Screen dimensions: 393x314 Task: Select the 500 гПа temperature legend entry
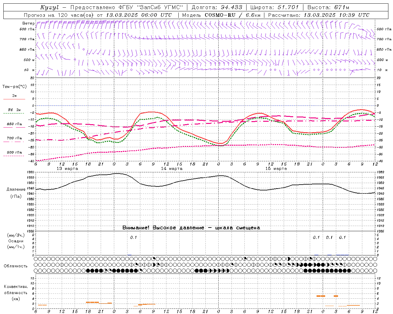[x=14, y=152]
